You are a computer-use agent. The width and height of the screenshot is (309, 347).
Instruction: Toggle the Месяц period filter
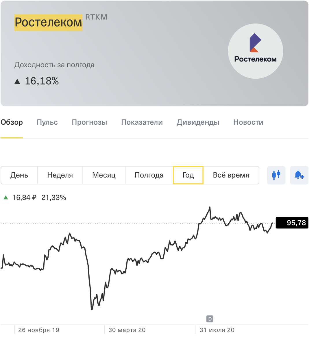pos(104,175)
